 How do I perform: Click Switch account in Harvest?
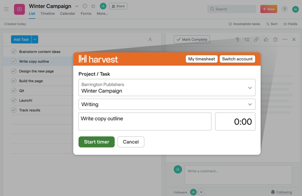pos(237,59)
